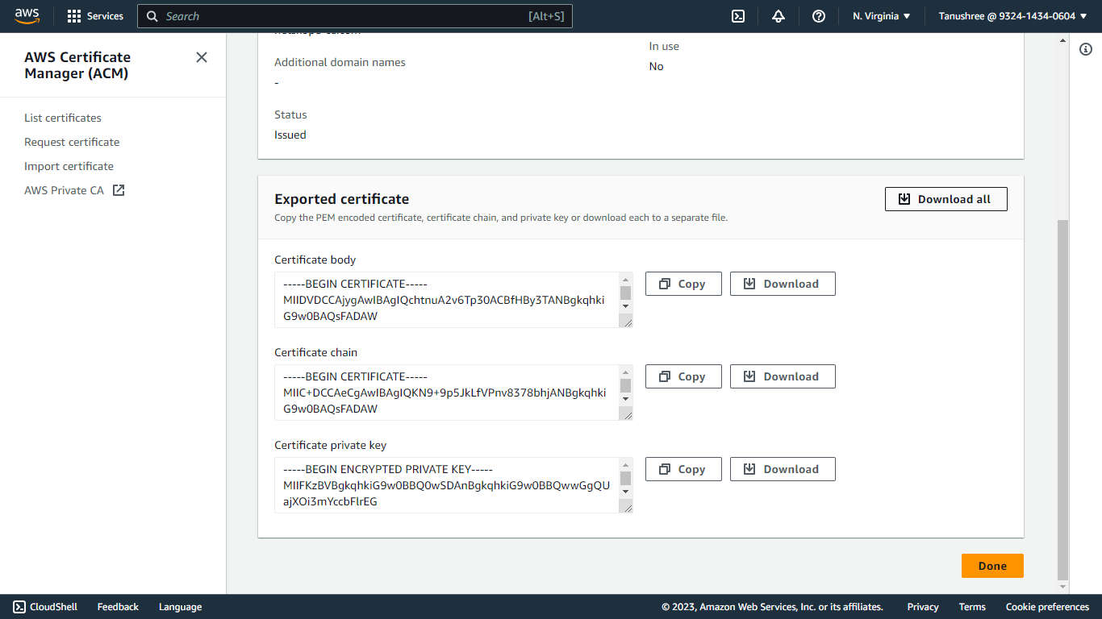Open CloudShell from the footer

point(45,607)
